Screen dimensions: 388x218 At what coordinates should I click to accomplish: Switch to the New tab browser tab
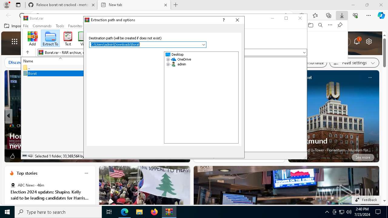(x=135, y=5)
